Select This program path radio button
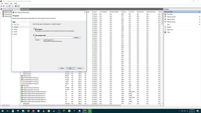 34,35
